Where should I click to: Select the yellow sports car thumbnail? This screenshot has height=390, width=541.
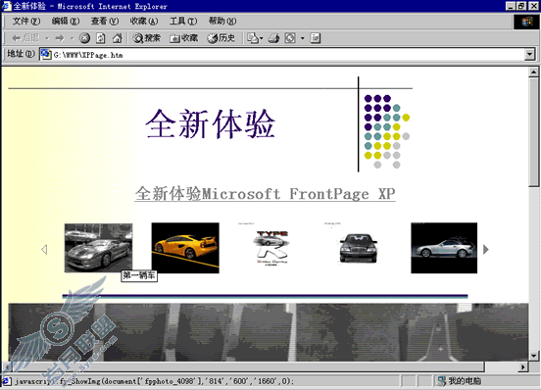[x=185, y=248]
